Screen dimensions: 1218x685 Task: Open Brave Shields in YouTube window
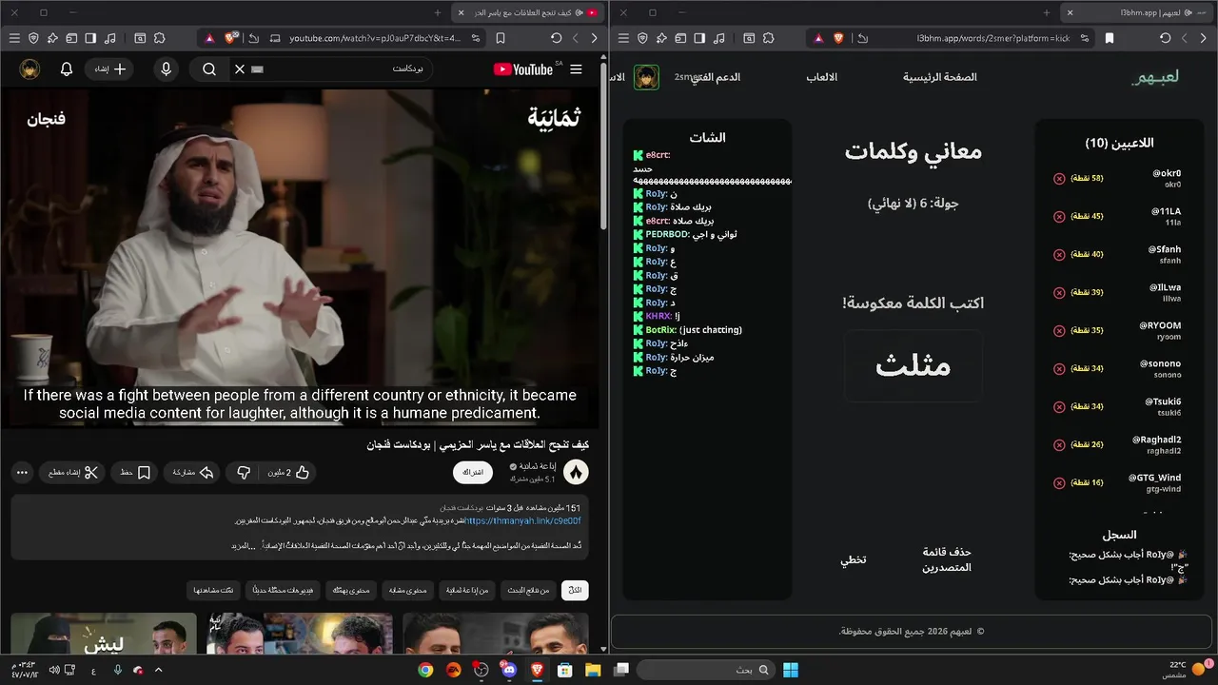tap(231, 38)
